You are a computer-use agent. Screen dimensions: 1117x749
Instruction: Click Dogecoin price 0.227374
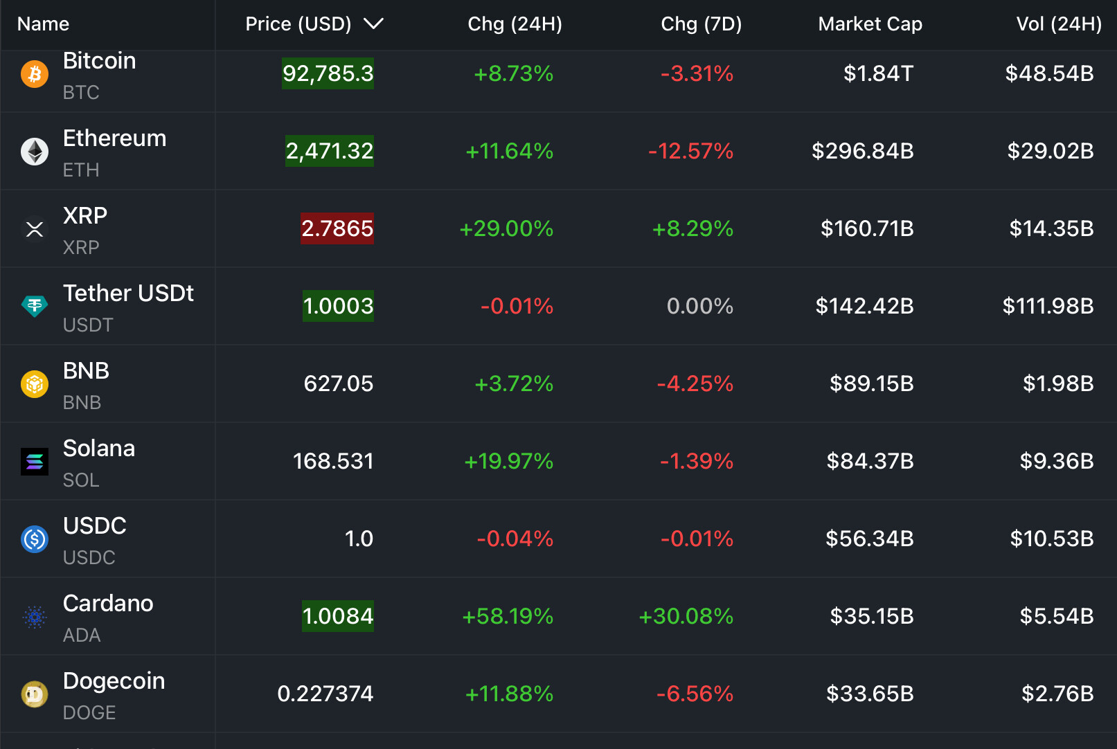click(325, 694)
